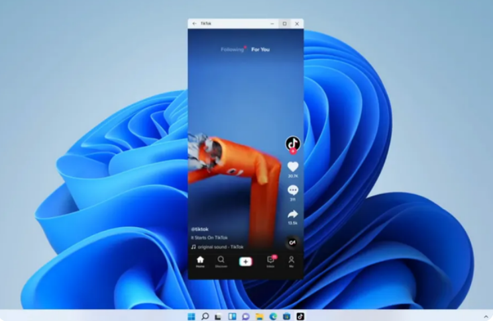Image resolution: width=493 pixels, height=321 pixels.
Task: Select the For You feed tab
Action: [260, 50]
